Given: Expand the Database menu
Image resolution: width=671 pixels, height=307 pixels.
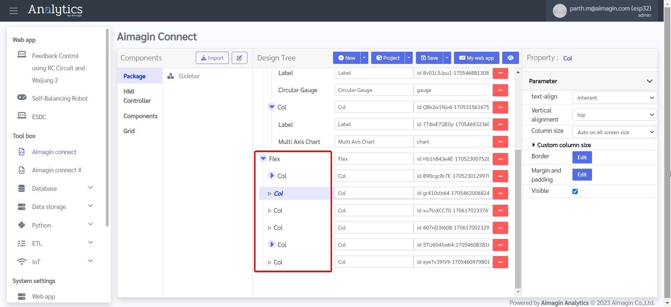Looking at the screenshot, I should pos(91,188).
